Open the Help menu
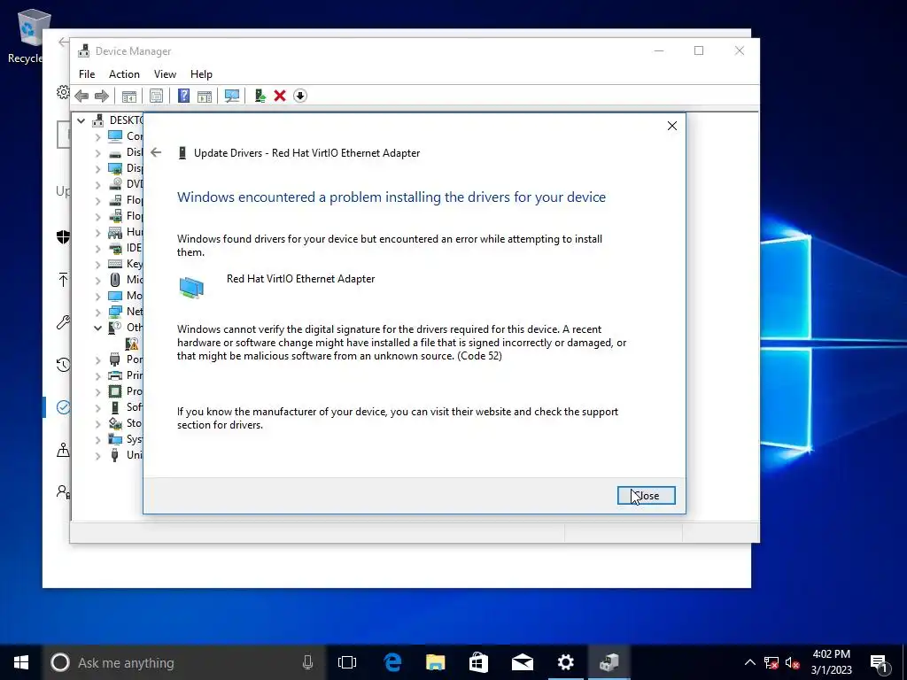 [x=201, y=74]
